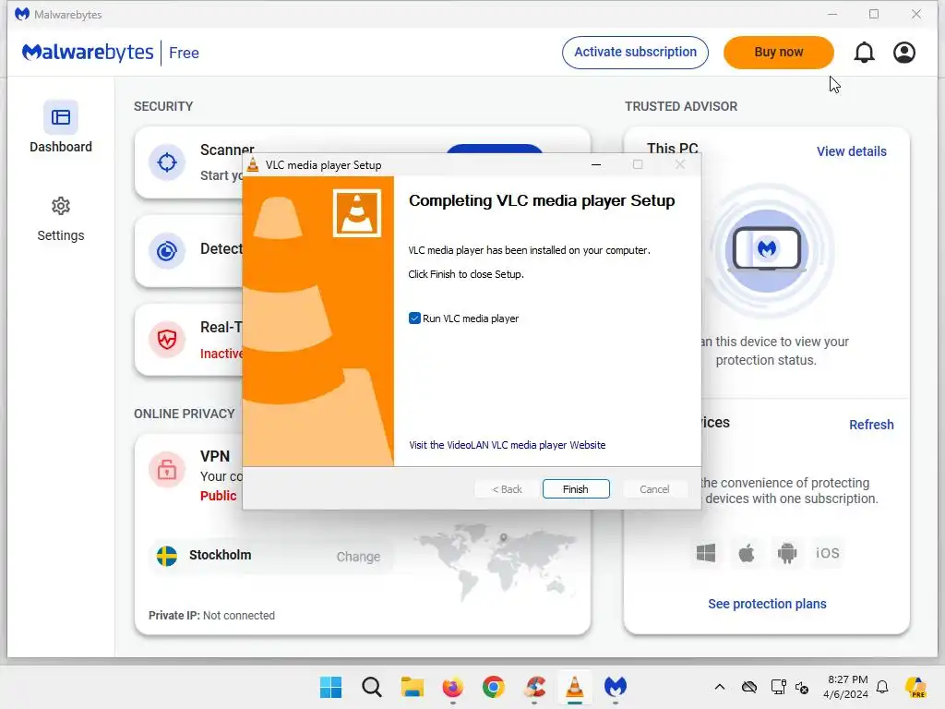Click the Real-Time Protection shield icon
This screenshot has height=709, width=945.
167,340
